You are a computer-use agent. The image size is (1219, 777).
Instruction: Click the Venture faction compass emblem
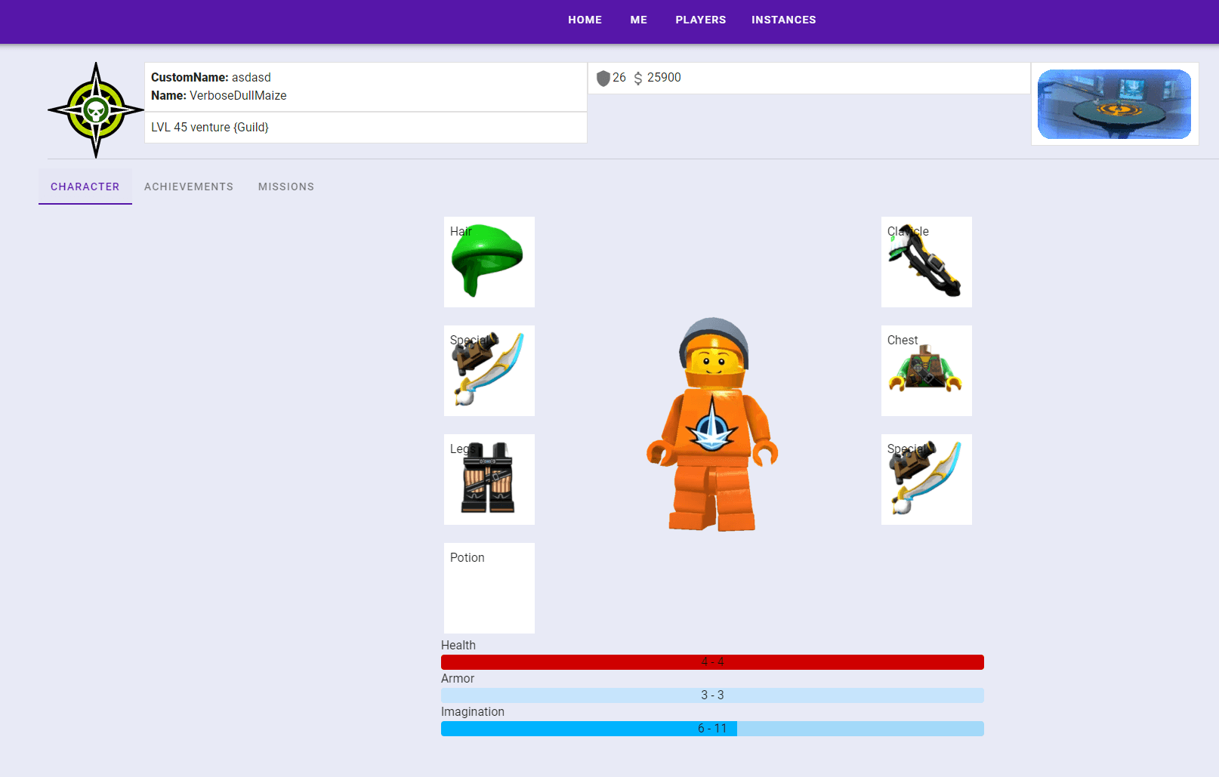(x=96, y=110)
